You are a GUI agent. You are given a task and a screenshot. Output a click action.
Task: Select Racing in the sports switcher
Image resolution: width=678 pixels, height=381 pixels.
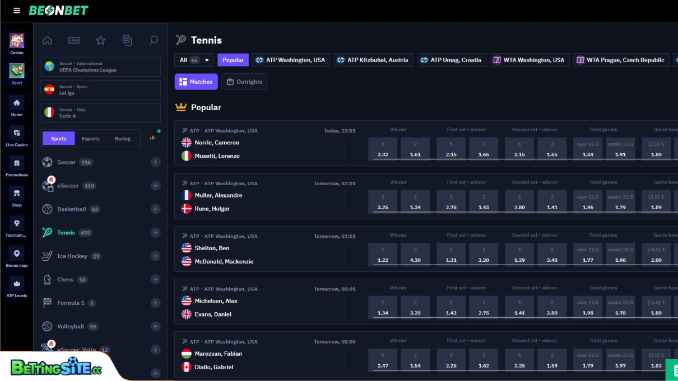123,138
